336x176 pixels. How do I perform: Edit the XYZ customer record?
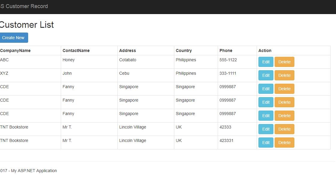click(x=266, y=75)
